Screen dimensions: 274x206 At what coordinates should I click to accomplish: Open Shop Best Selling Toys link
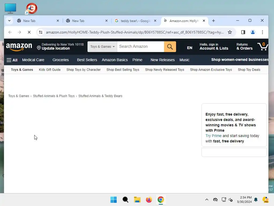coord(123,70)
